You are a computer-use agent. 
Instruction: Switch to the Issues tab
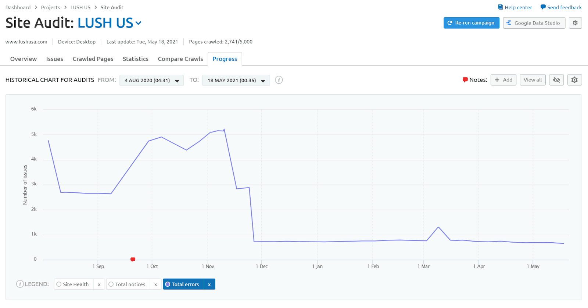(55, 59)
